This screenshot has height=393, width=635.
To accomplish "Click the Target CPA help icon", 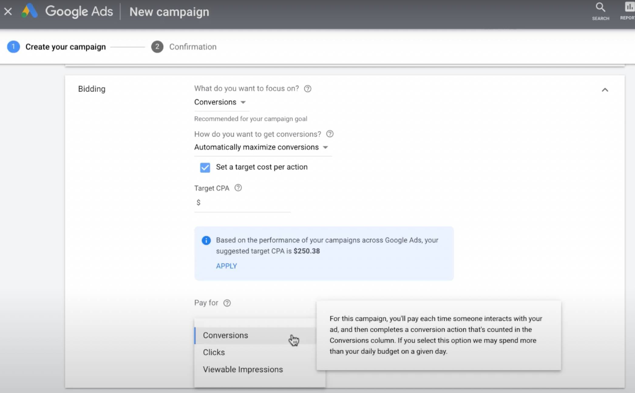I will 238,188.
